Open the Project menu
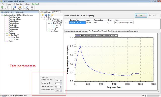This screenshot has height=97, width=161. 9,4
